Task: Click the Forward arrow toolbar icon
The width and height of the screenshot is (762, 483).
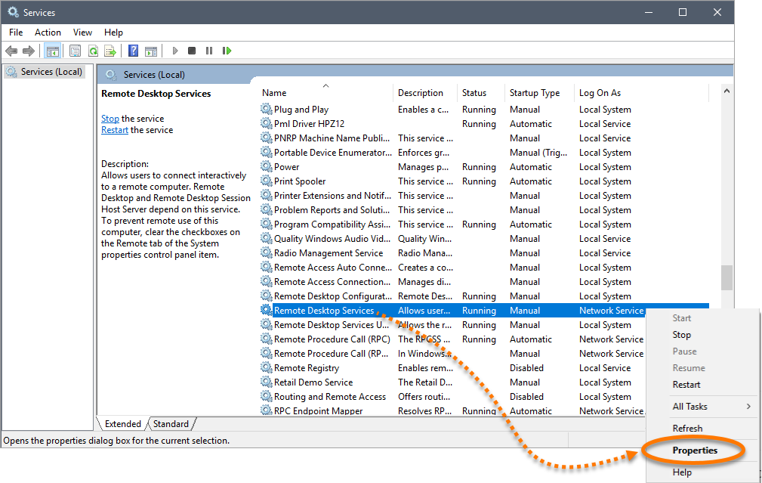Action: point(29,51)
